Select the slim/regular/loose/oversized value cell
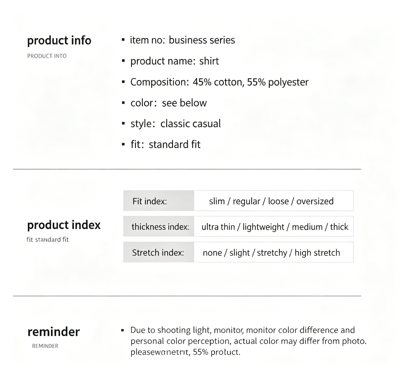Viewport: 407px width, 375px height. point(273,201)
